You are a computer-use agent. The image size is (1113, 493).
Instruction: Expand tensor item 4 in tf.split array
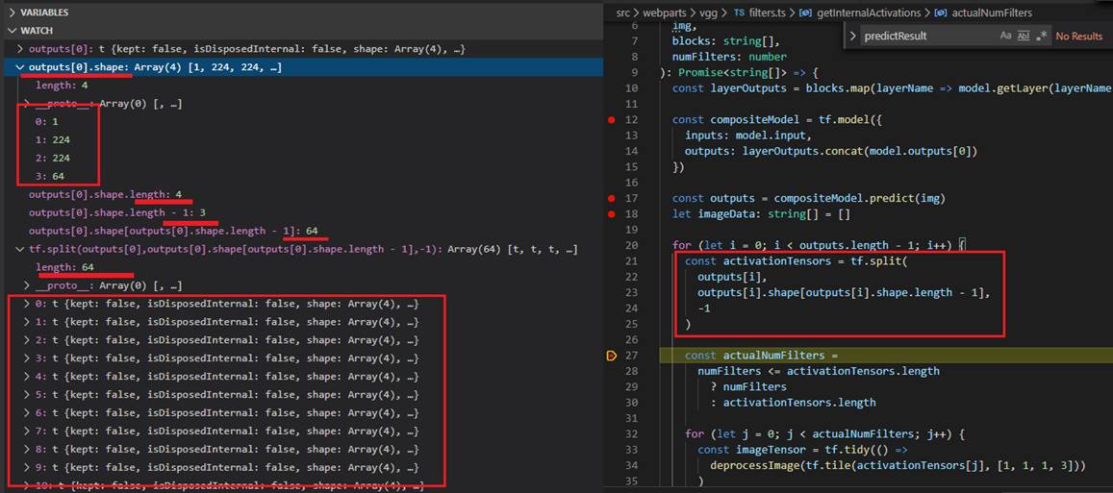[27, 378]
